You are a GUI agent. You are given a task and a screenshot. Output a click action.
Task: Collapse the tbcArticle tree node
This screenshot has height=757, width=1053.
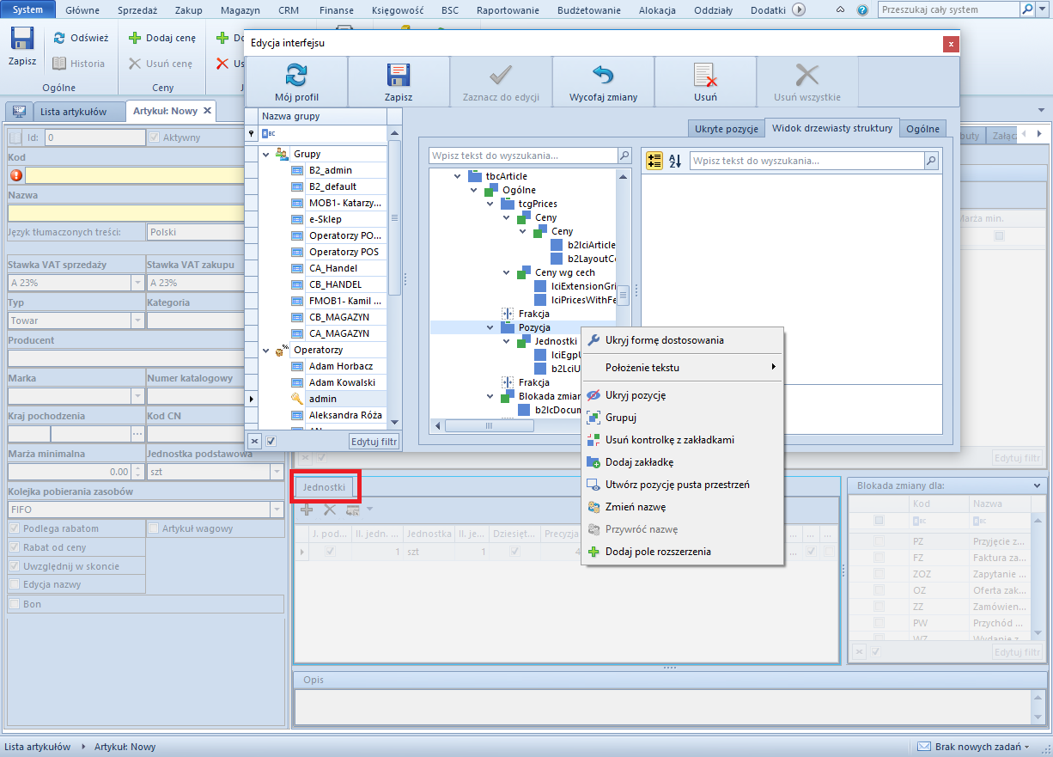click(458, 176)
